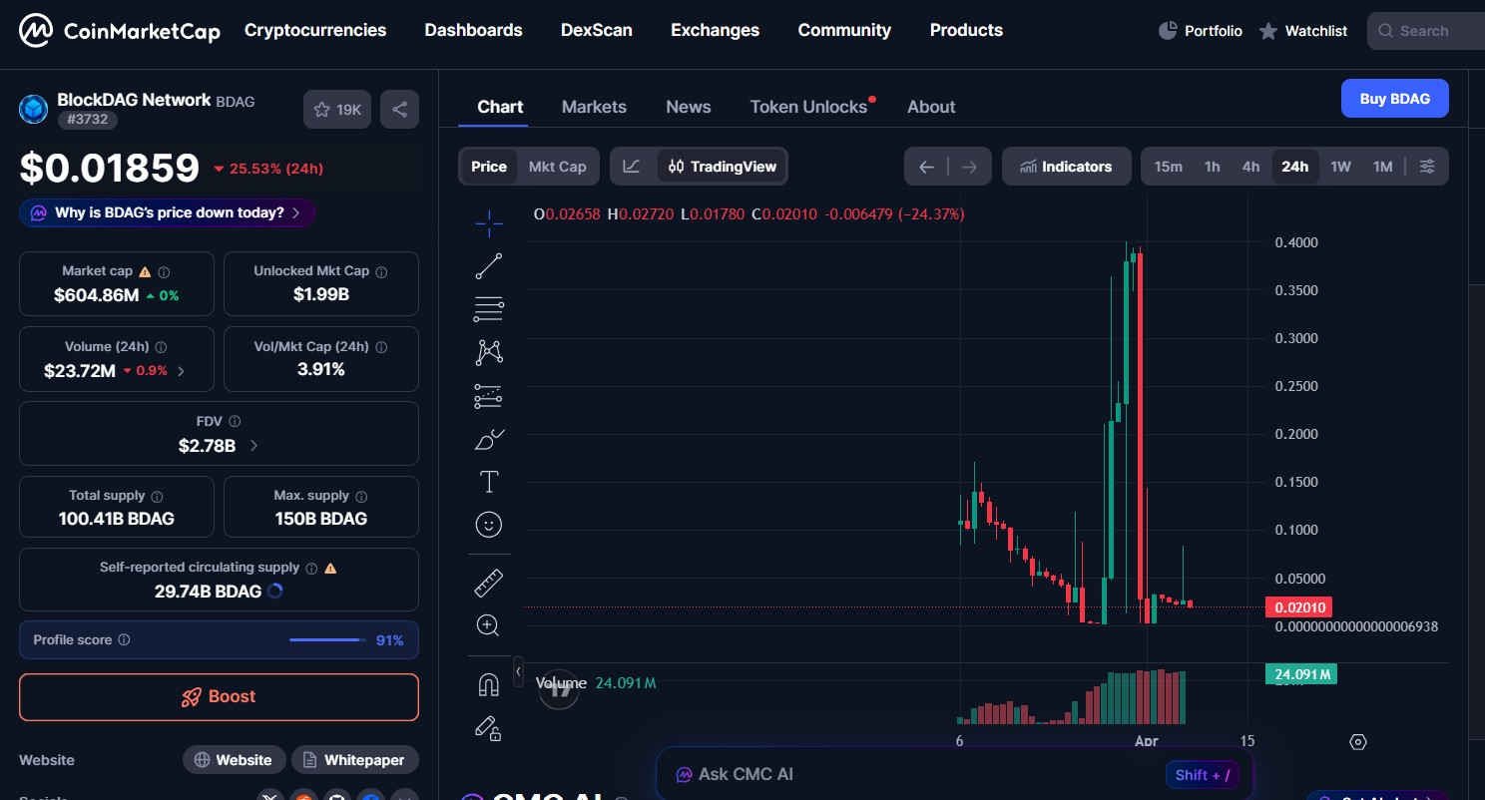
Task: Select the ruler measure tool
Action: [x=489, y=582]
